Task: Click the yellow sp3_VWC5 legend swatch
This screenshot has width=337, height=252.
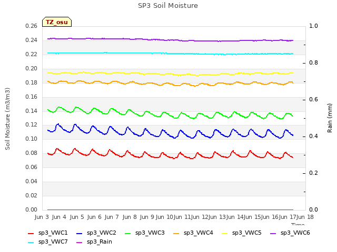Action: 225,234
